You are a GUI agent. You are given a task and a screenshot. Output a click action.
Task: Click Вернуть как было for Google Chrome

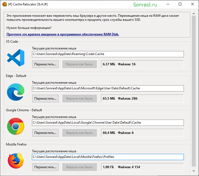coord(79,133)
